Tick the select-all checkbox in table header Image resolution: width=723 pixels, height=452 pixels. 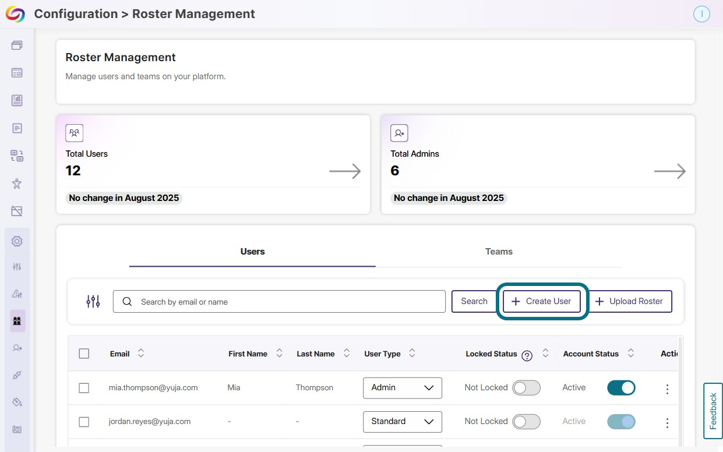coord(84,354)
